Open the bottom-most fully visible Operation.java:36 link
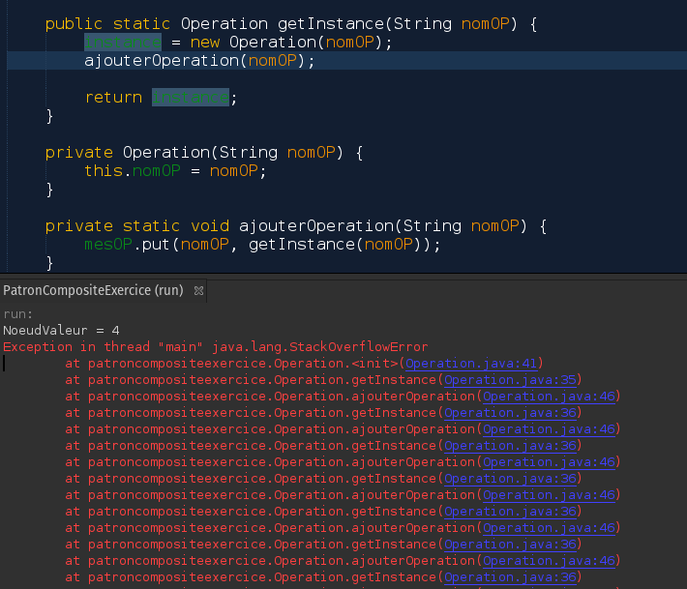 [x=510, y=577]
